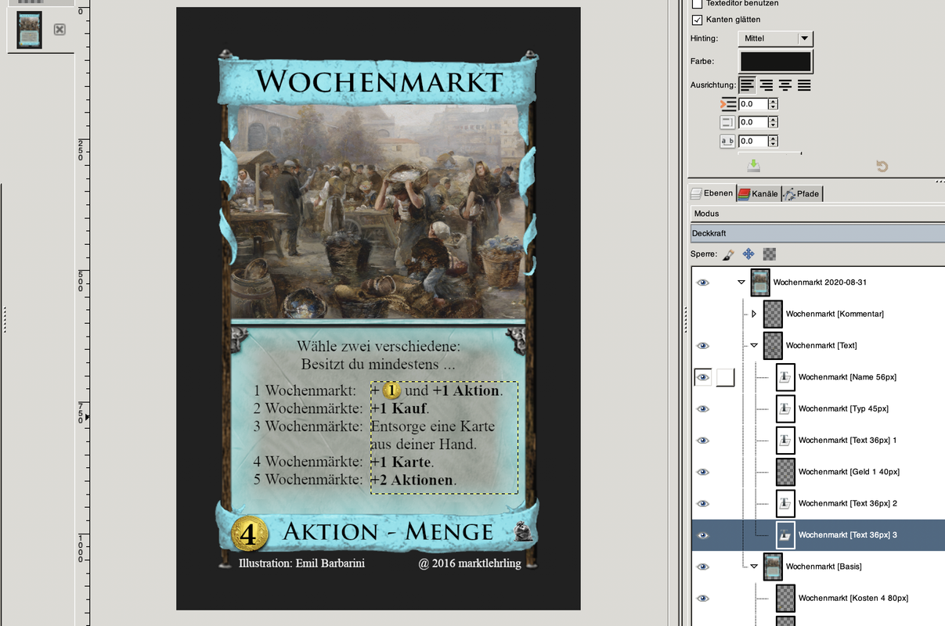Close the image tab with X button

pos(60,30)
